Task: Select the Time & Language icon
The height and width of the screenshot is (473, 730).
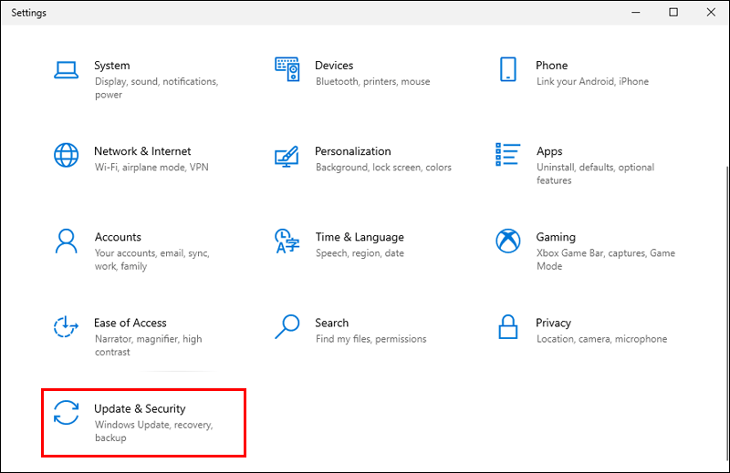Action: [287, 241]
